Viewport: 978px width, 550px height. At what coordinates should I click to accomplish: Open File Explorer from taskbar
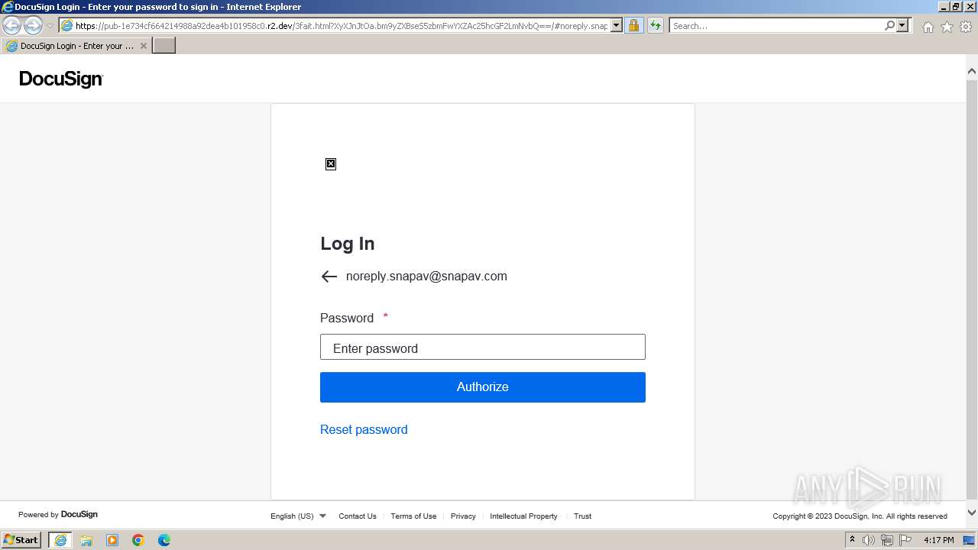pyautogui.click(x=86, y=540)
